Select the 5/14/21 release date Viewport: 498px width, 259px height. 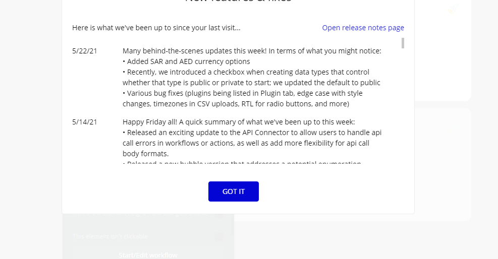[x=84, y=122]
